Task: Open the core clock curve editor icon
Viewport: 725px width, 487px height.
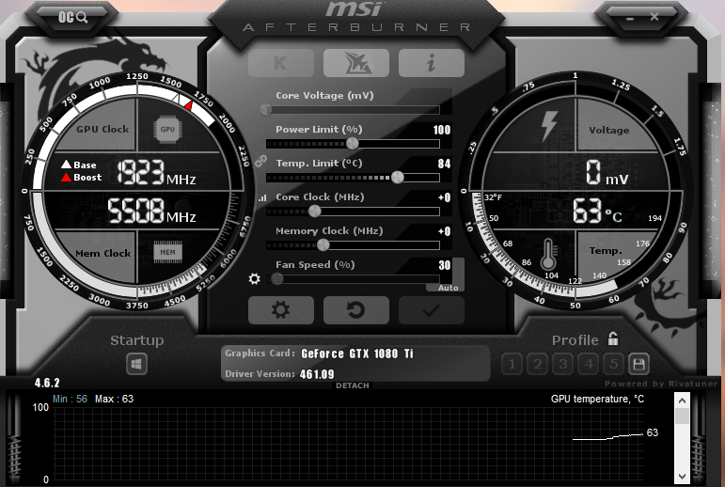Action: (x=262, y=198)
